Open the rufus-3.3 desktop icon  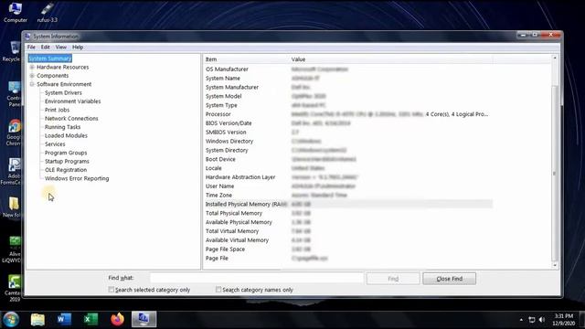[48, 12]
